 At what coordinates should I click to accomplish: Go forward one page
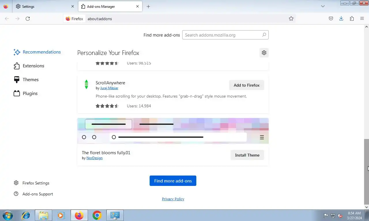17,19
